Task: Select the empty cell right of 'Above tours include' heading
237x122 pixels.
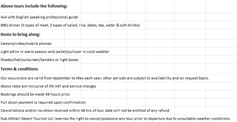Action: 96,6
